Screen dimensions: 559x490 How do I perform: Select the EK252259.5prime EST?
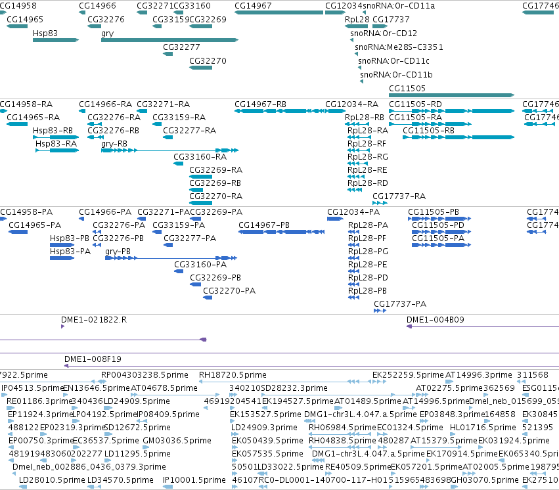click(379, 382)
